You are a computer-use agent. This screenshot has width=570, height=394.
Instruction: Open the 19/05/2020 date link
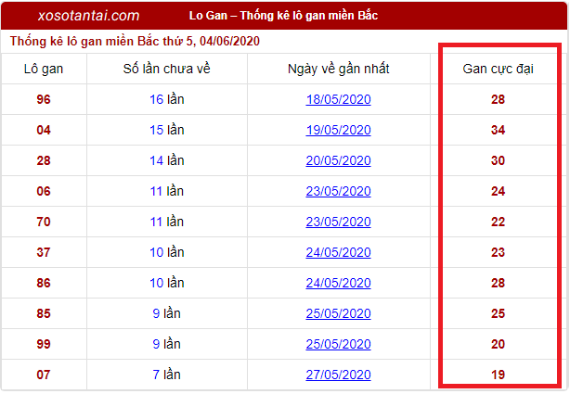coord(338,130)
